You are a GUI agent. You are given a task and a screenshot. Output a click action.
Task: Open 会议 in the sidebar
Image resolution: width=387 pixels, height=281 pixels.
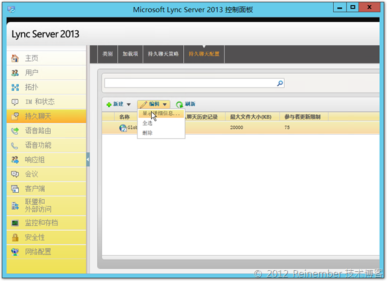(x=47, y=174)
